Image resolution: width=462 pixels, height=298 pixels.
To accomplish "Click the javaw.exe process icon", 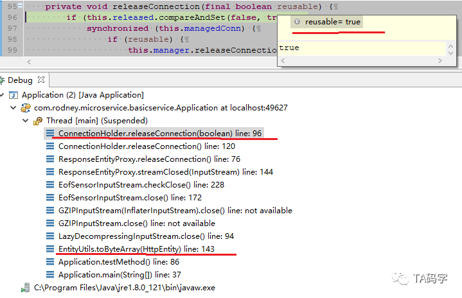I will 25,288.
